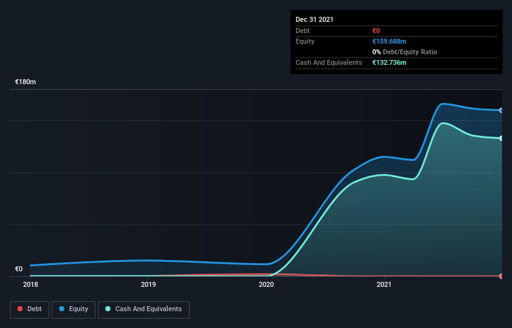
Task: Click the 2019 x-axis label
Action: click(148, 284)
